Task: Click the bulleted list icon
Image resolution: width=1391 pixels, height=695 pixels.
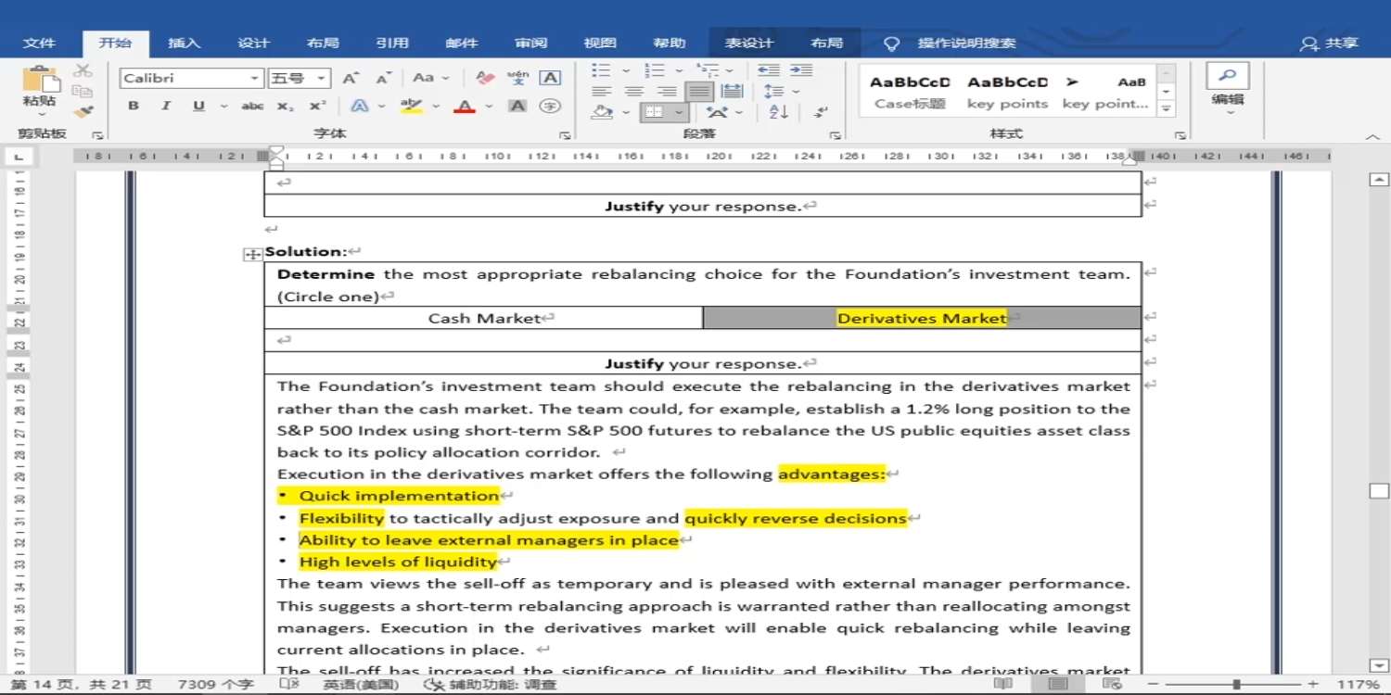Action: [x=601, y=70]
